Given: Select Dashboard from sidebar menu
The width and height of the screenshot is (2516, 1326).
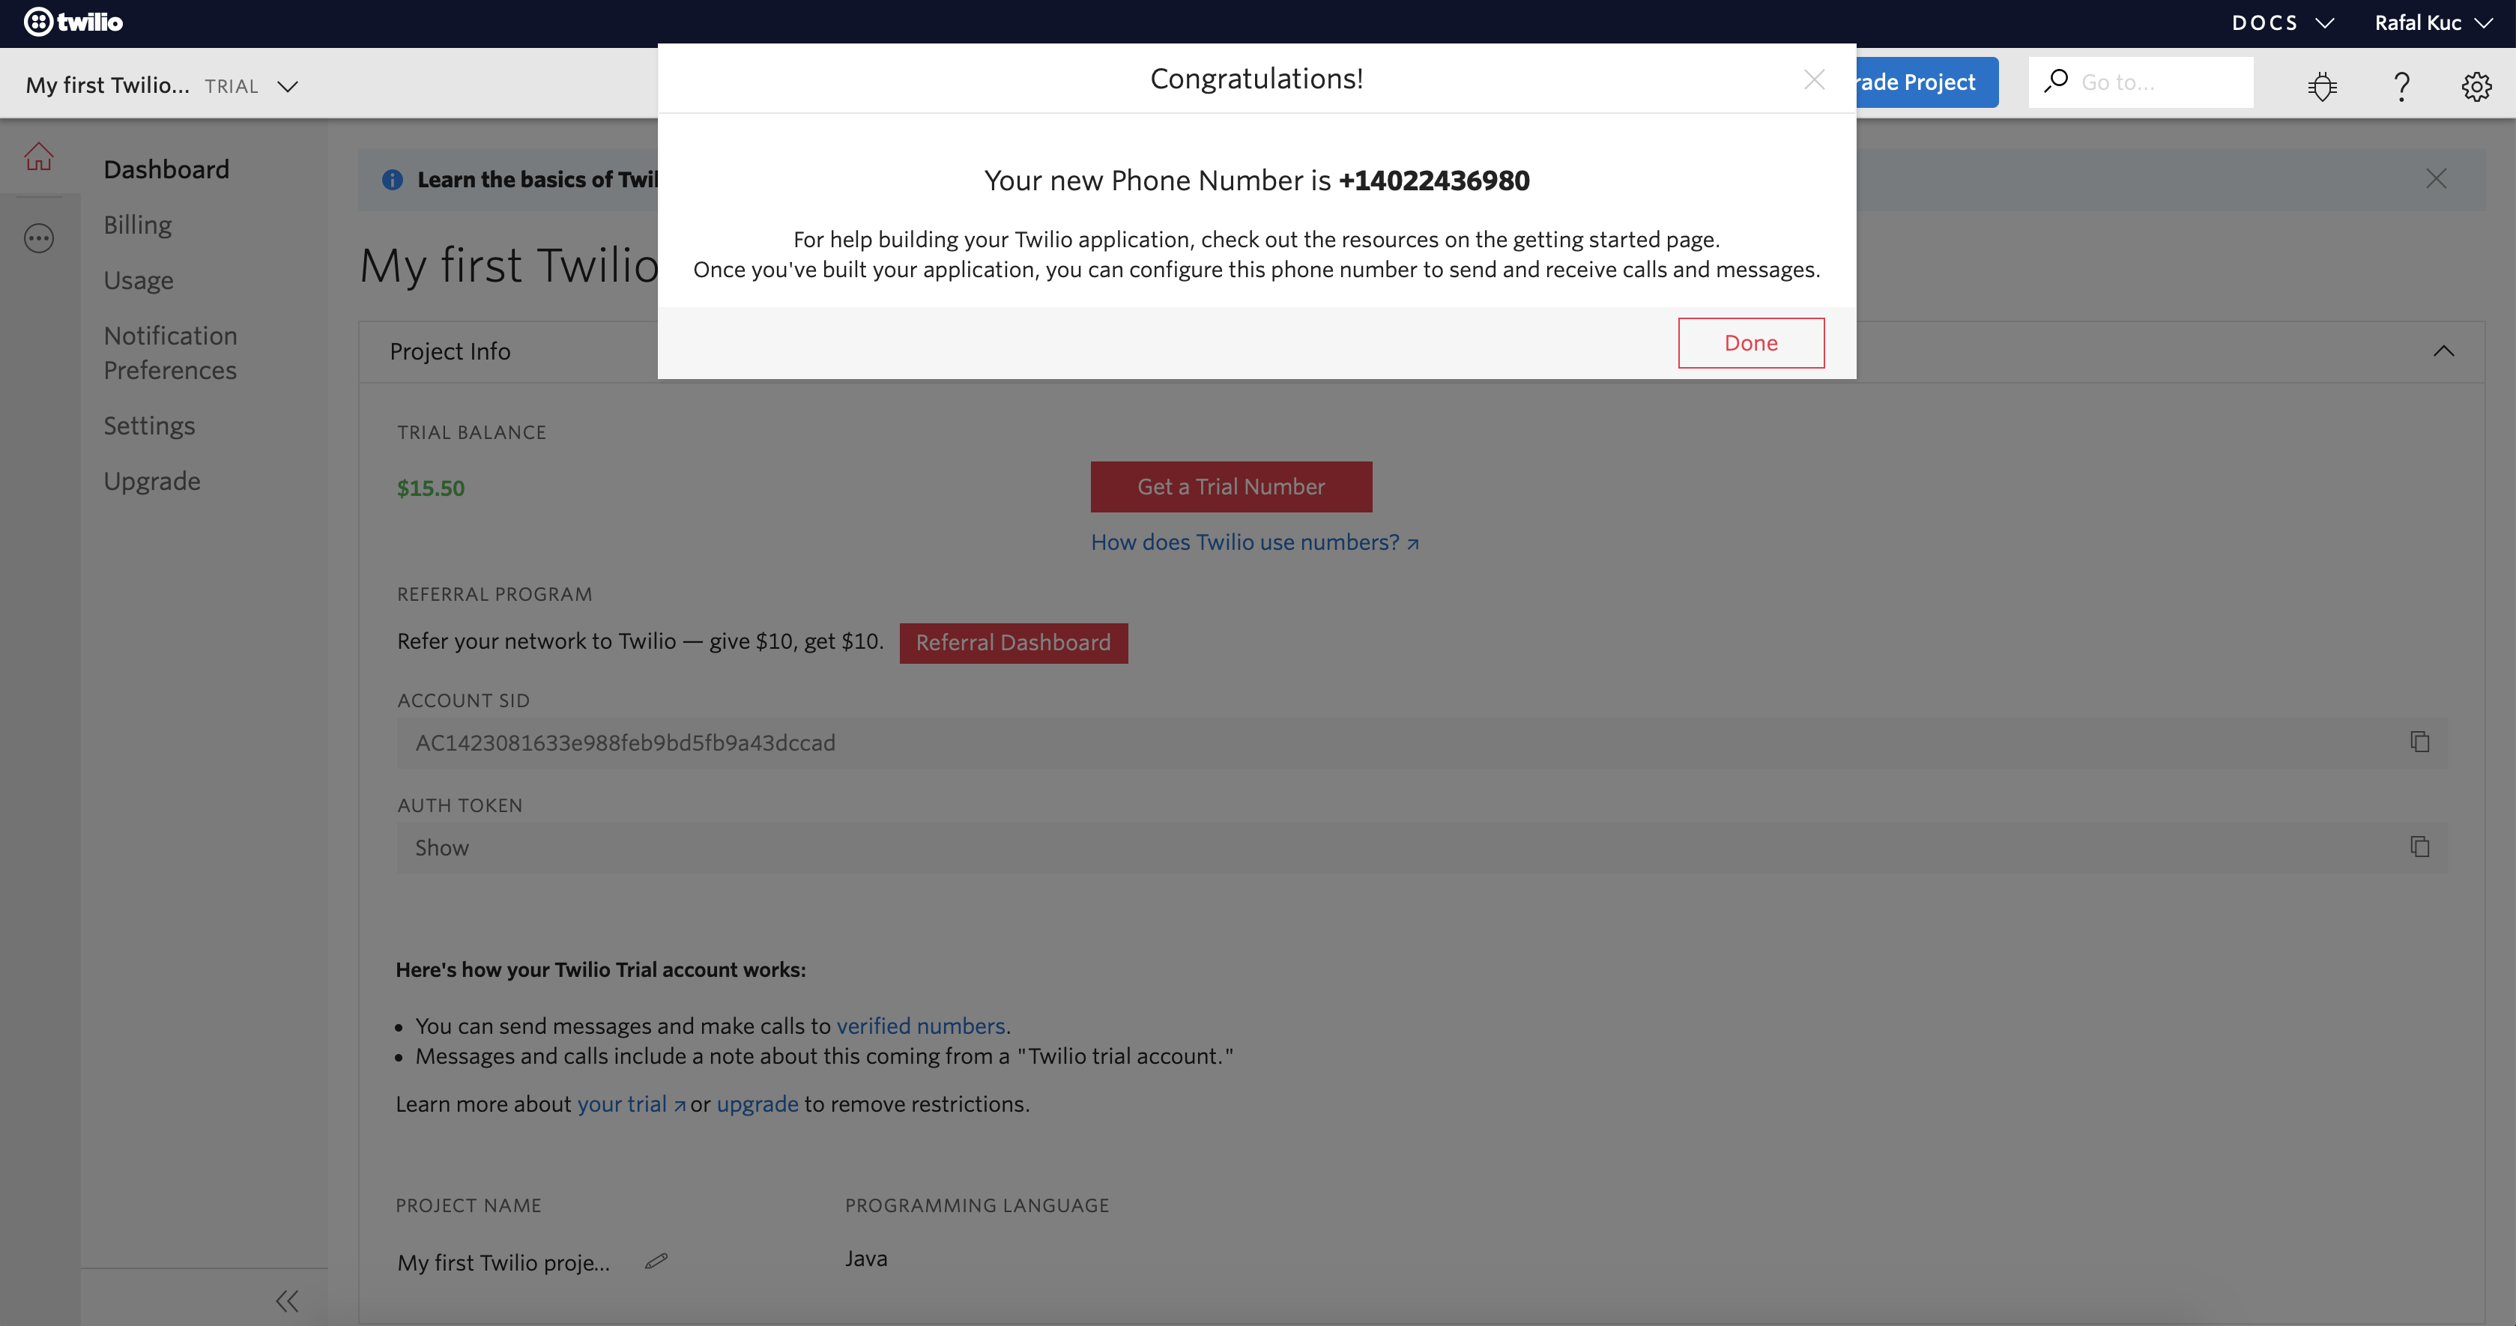Looking at the screenshot, I should pos(166,168).
